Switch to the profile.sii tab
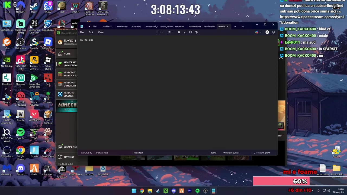Image resolution: width=347 pixels, height=195 pixels. [x=107, y=27]
